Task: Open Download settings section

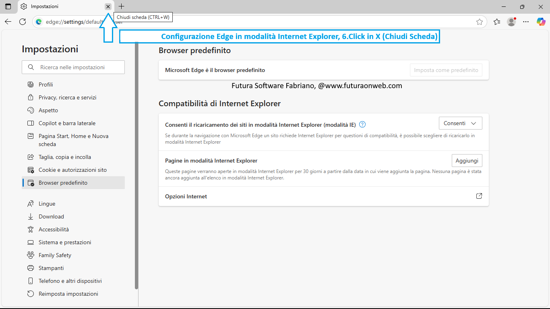Action: [73, 216]
